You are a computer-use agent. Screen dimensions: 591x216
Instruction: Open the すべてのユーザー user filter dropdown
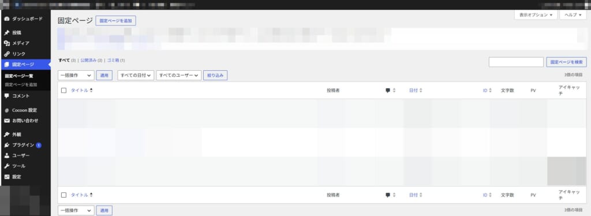click(179, 75)
